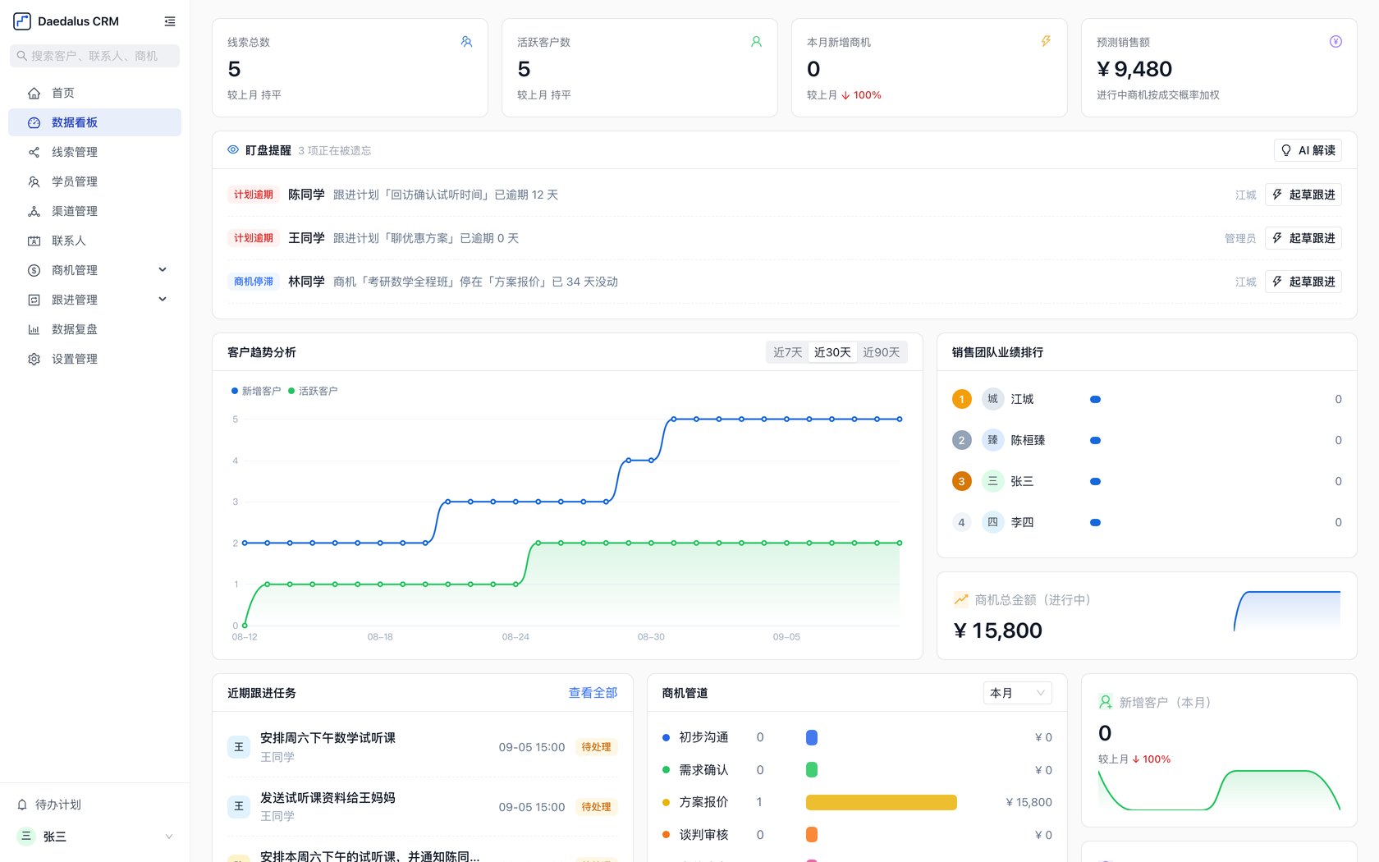Click the 预测销售额 yen circle icon
This screenshot has width=1379, height=862.
click(1335, 41)
